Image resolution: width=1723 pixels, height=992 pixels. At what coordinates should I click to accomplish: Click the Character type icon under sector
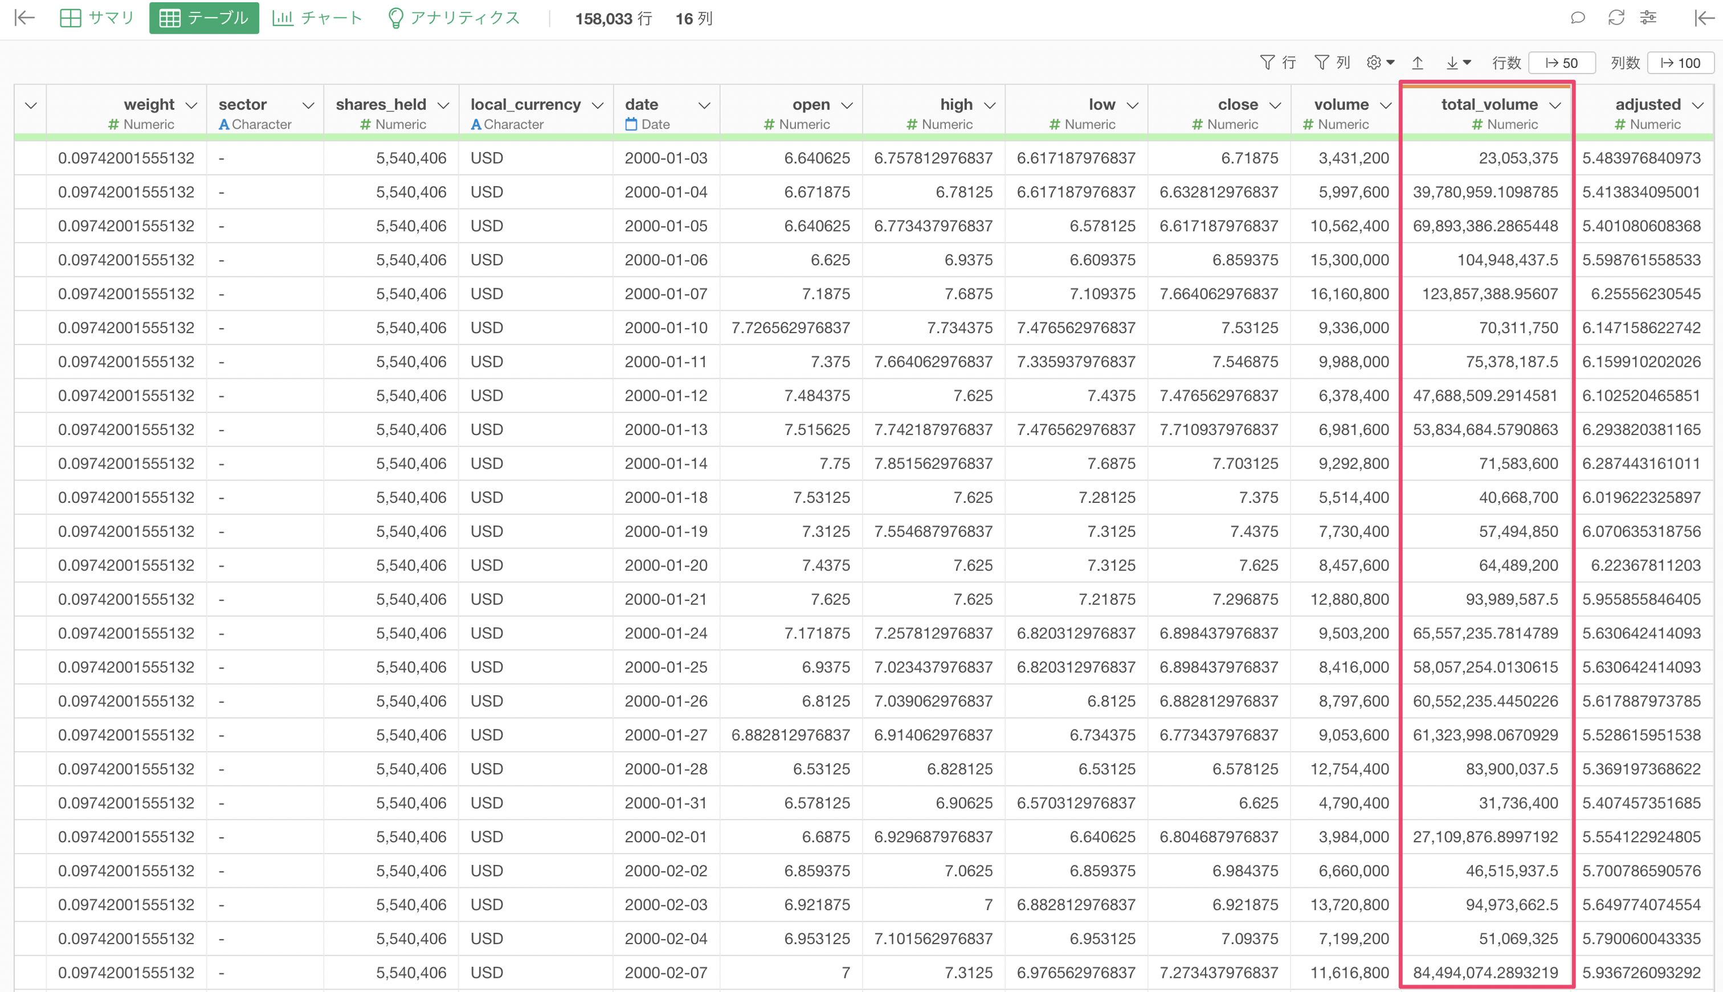point(223,125)
